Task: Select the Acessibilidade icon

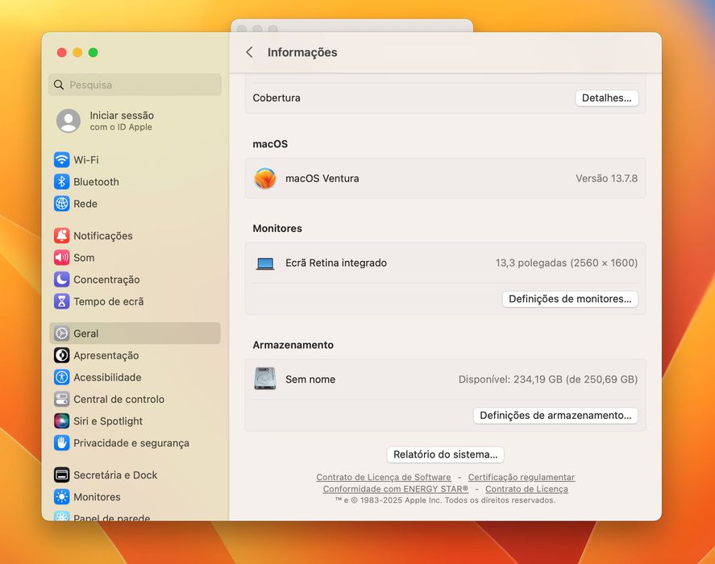Action: tap(61, 377)
